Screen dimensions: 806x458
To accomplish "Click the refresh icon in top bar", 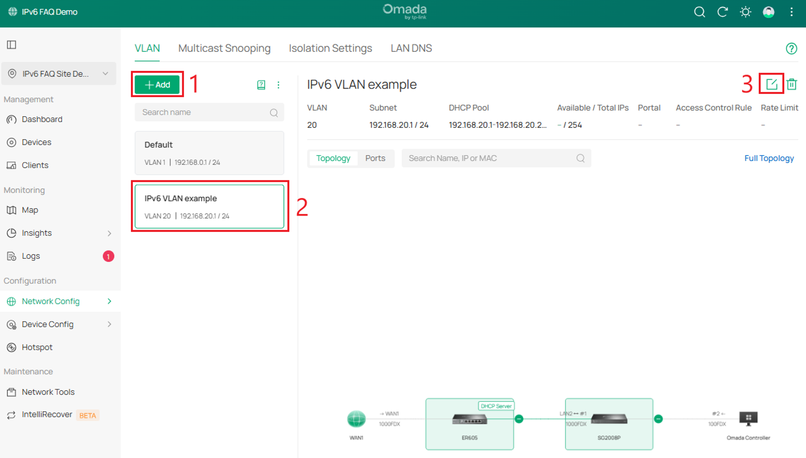I will [x=723, y=12].
